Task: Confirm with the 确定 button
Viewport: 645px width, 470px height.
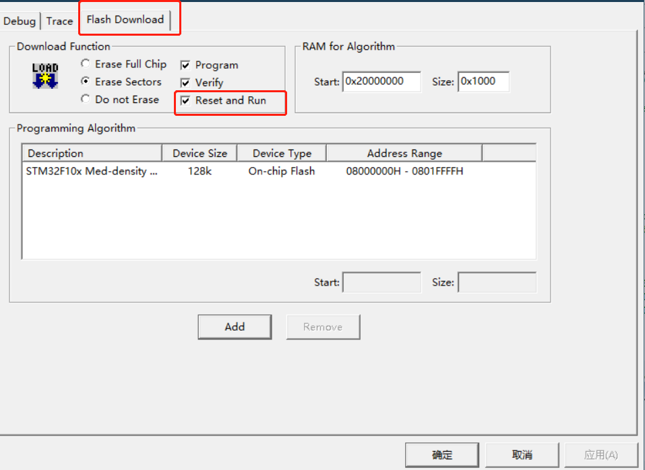Action: [442, 455]
